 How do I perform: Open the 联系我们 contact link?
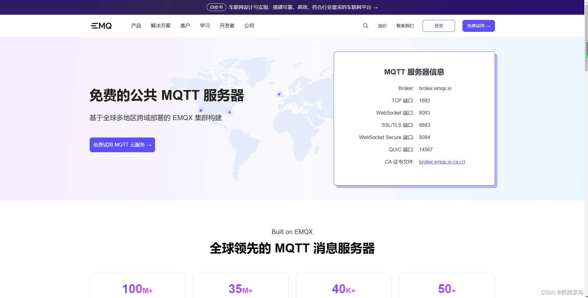(405, 26)
